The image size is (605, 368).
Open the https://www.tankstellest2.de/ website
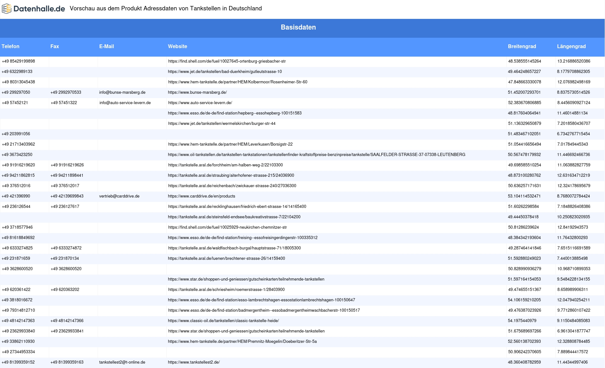pyautogui.click(x=194, y=362)
